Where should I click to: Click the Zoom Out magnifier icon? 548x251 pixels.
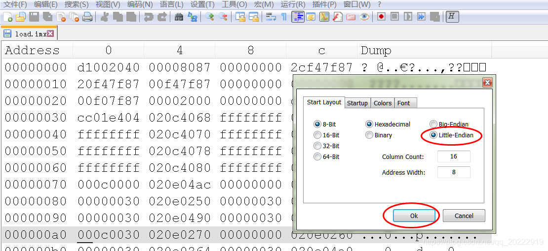(x=223, y=17)
